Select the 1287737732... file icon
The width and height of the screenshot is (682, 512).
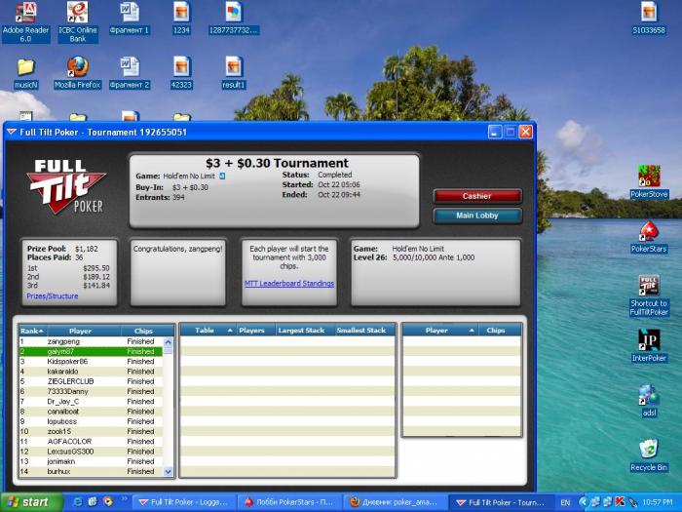[x=234, y=20]
